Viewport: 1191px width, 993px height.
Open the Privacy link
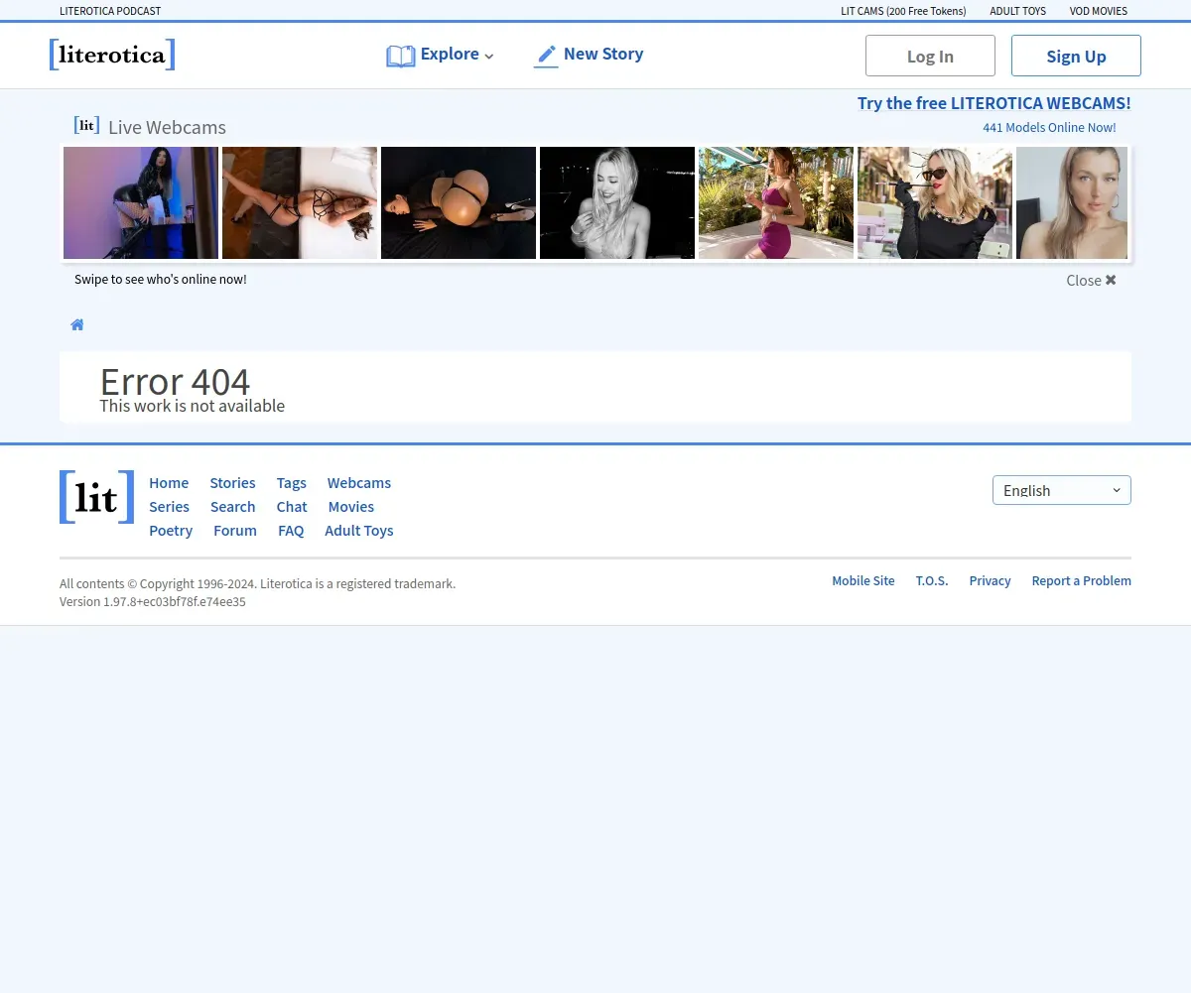point(990,581)
